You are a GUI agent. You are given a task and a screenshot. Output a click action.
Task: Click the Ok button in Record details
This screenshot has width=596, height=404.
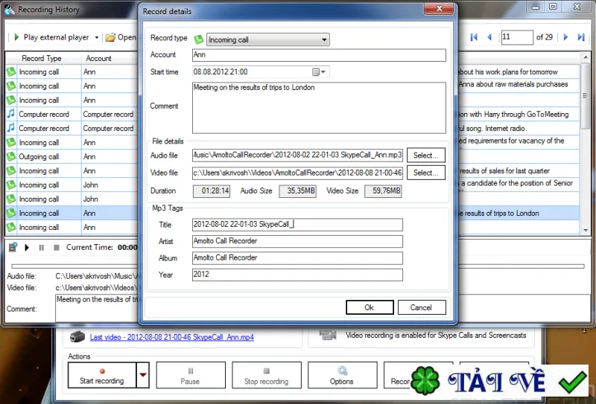(370, 307)
